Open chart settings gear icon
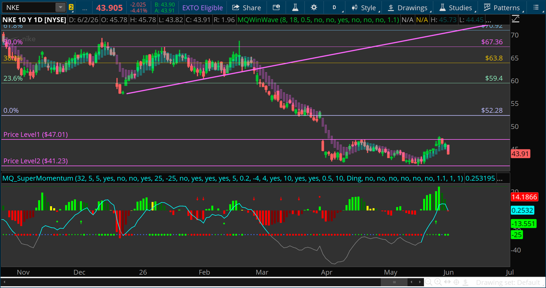Viewport: 546px width, 288px height. tap(313, 8)
